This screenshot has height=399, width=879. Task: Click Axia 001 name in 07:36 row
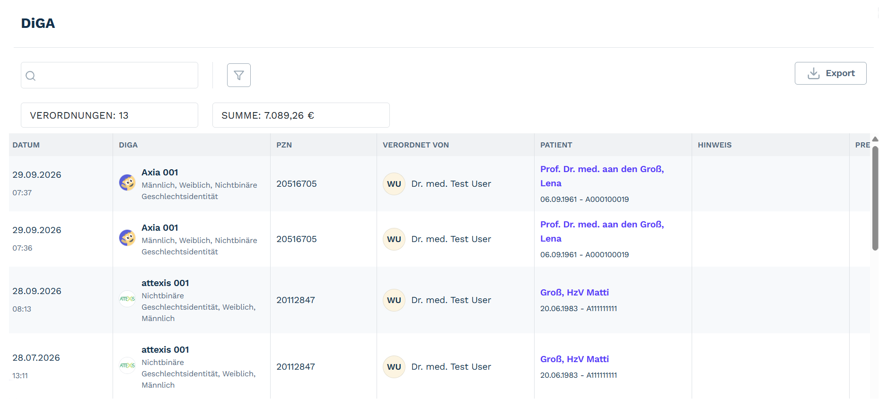pyautogui.click(x=160, y=227)
